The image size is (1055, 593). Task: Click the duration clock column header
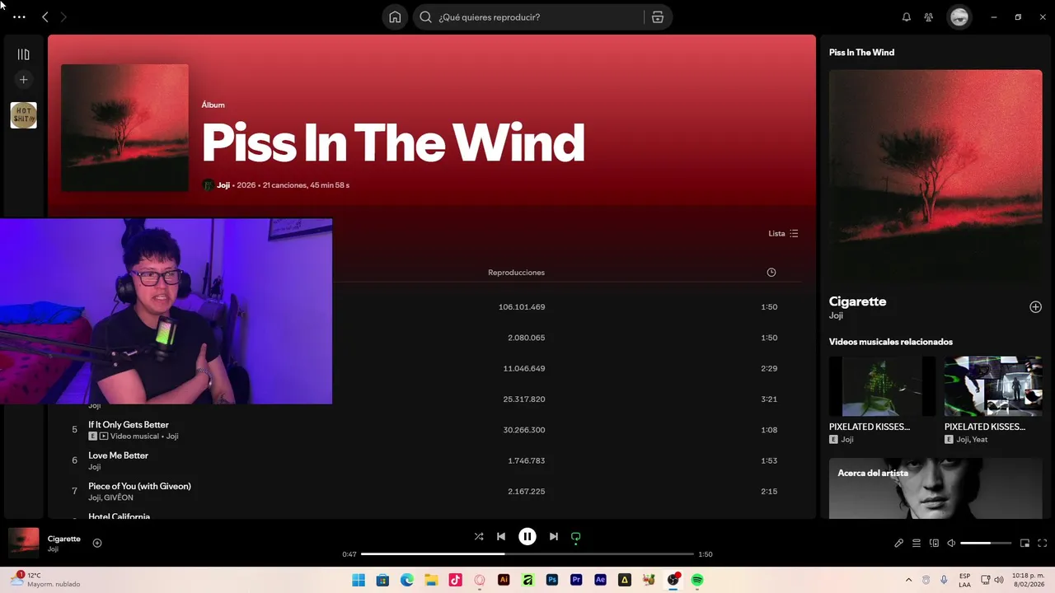pyautogui.click(x=771, y=273)
